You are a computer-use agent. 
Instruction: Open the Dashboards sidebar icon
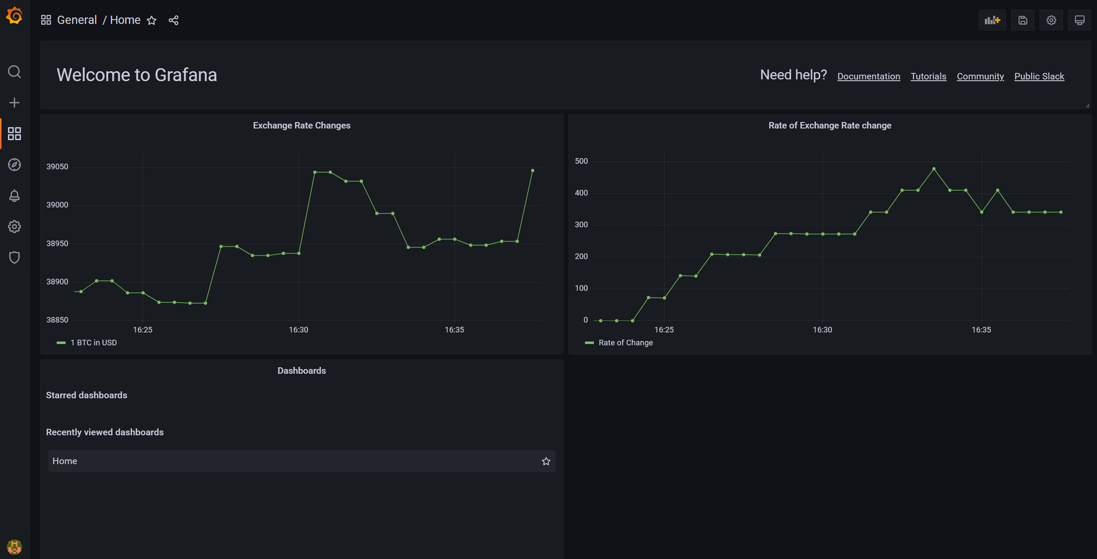coord(15,134)
